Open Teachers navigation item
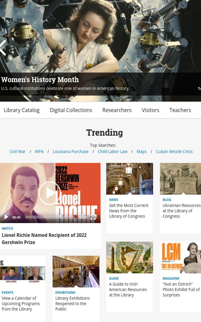This screenshot has width=201, height=322. pyautogui.click(x=180, y=110)
